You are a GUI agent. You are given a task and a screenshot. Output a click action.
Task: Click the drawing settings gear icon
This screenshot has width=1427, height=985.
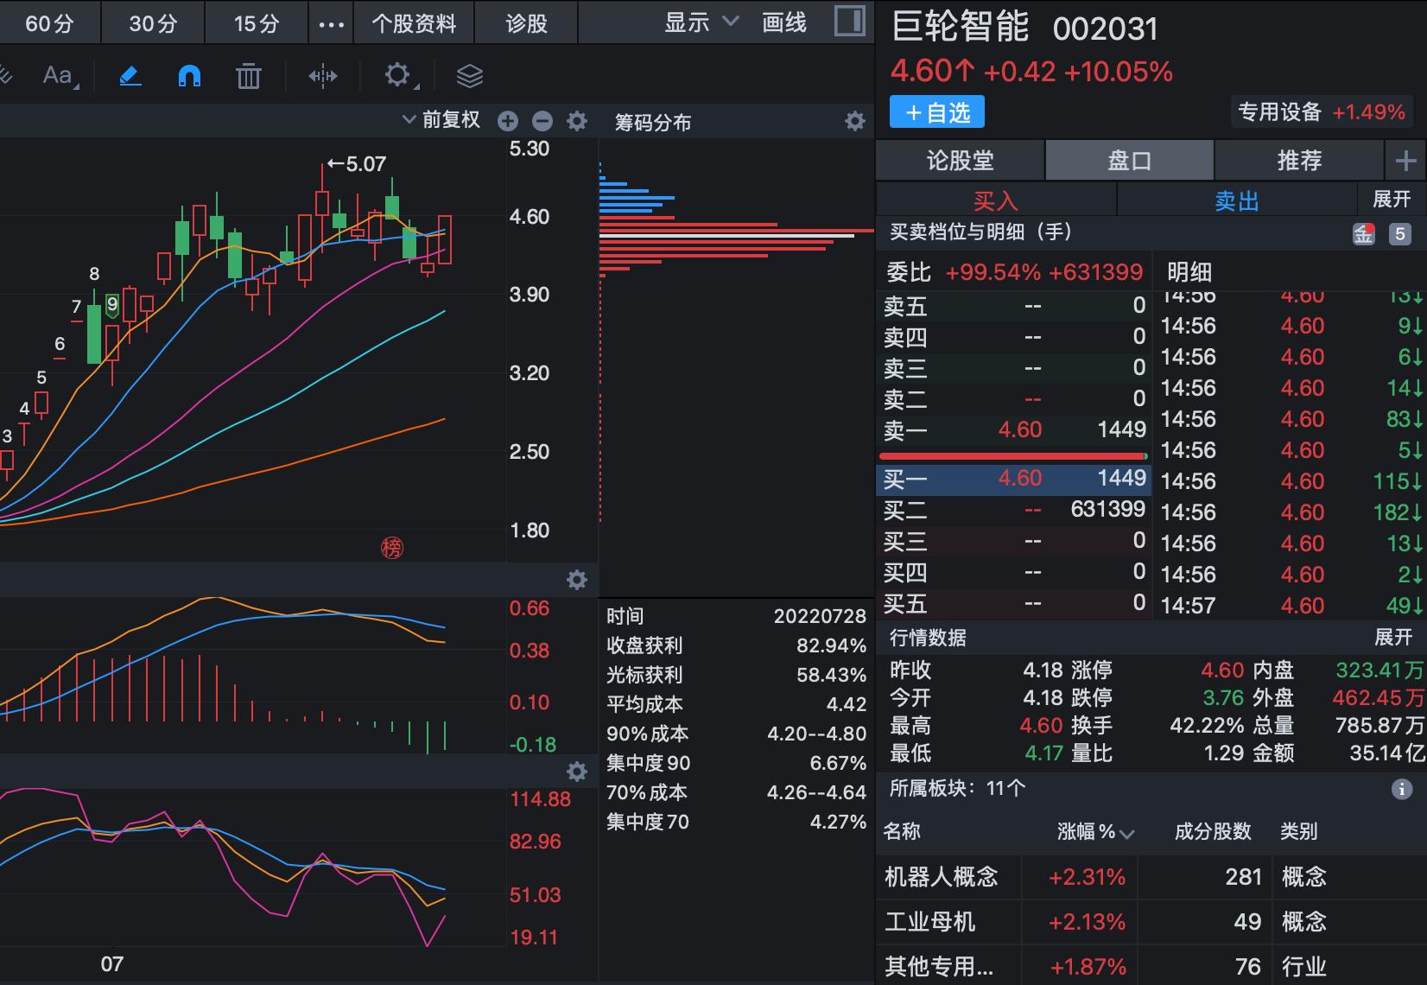tap(397, 75)
